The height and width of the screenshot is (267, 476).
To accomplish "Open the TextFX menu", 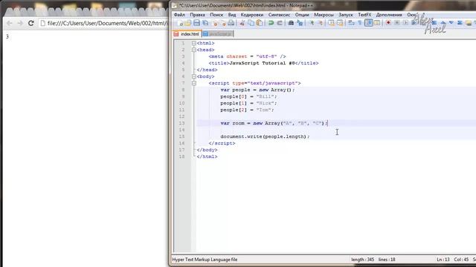I will click(364, 15).
